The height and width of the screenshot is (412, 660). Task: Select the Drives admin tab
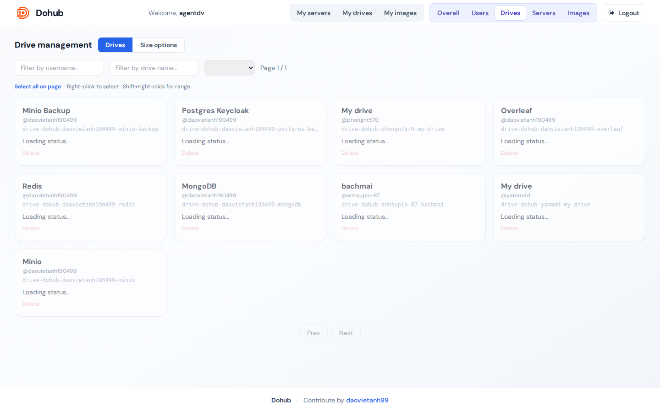tap(510, 13)
